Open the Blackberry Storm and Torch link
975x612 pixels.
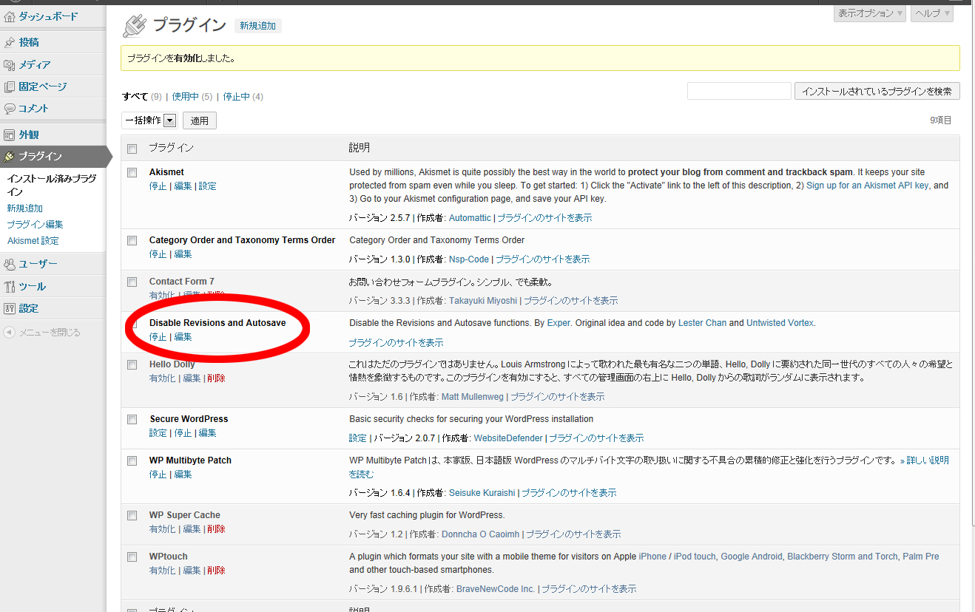[842, 557]
